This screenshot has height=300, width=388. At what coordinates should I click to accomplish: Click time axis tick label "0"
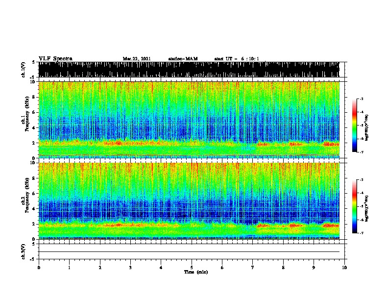(x=39, y=268)
